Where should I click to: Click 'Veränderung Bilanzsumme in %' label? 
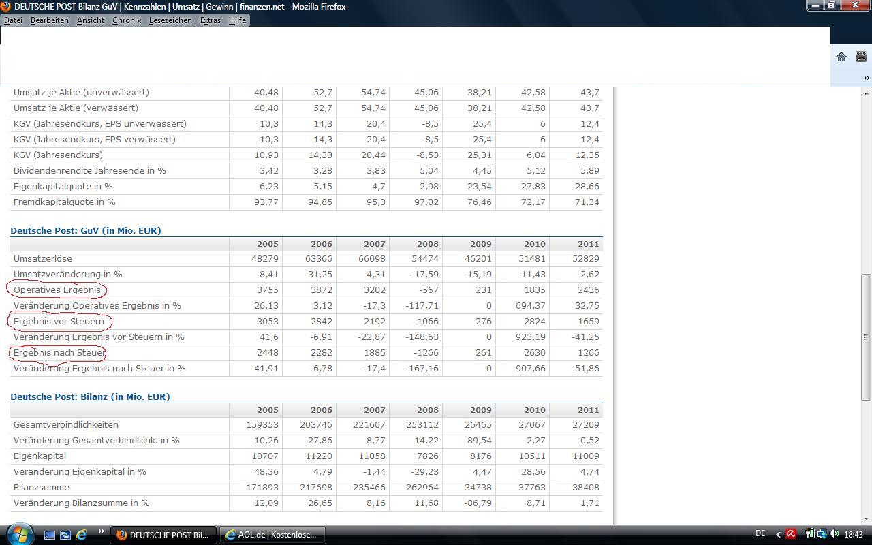pos(82,503)
